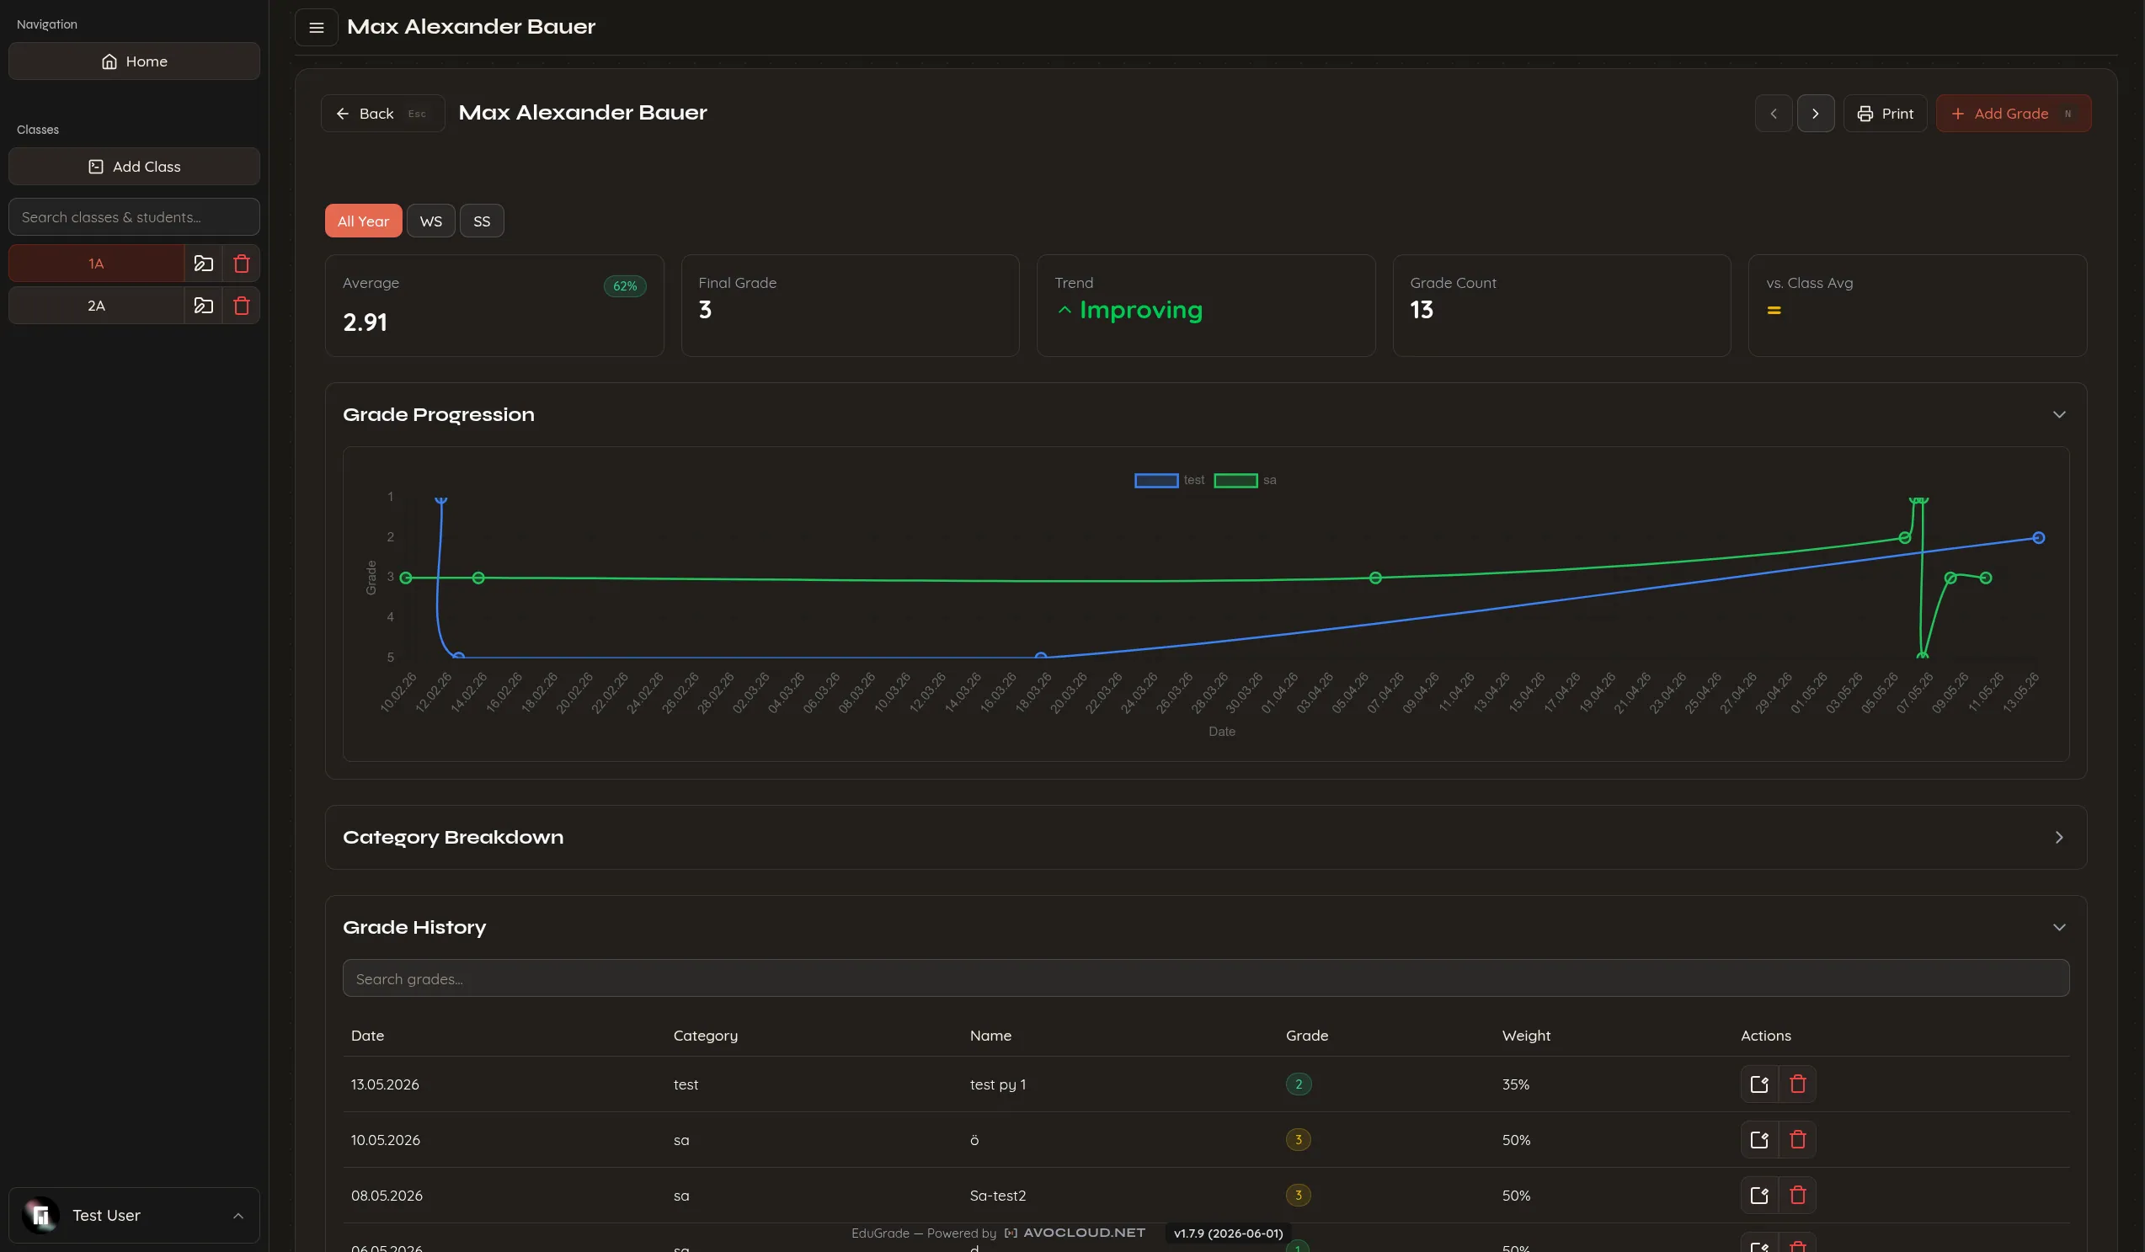Click the last blue test data point on chart

(2038, 538)
